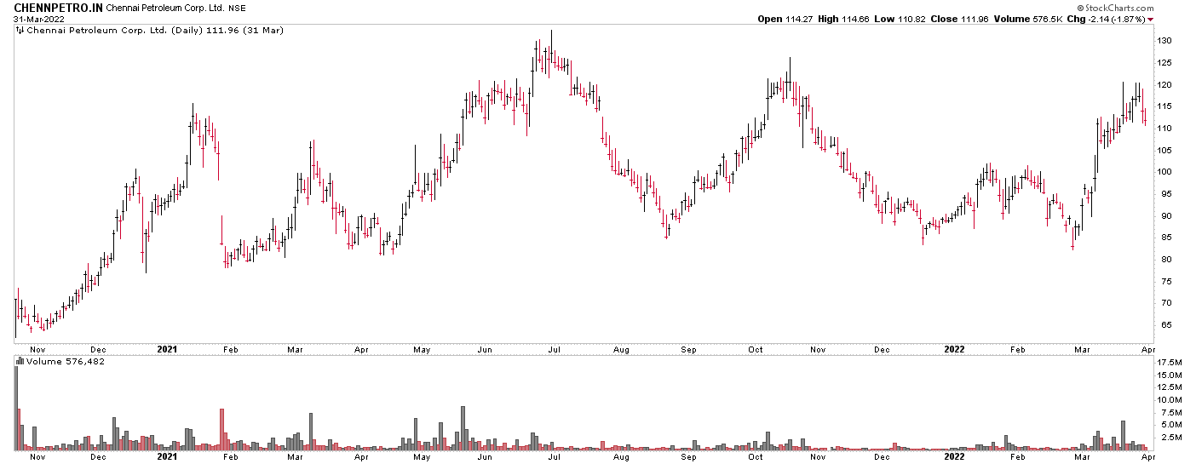Click the Jul month label under price chart
Screen dimensions: 1196x464
554,349
